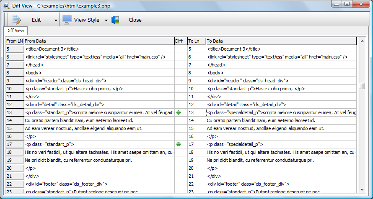This screenshot has width=373, height=199.
Task: Click the To Data column header
Action: point(280,41)
